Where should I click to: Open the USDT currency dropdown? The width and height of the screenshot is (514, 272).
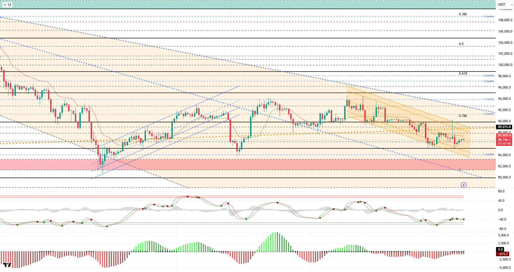[x=505, y=5]
